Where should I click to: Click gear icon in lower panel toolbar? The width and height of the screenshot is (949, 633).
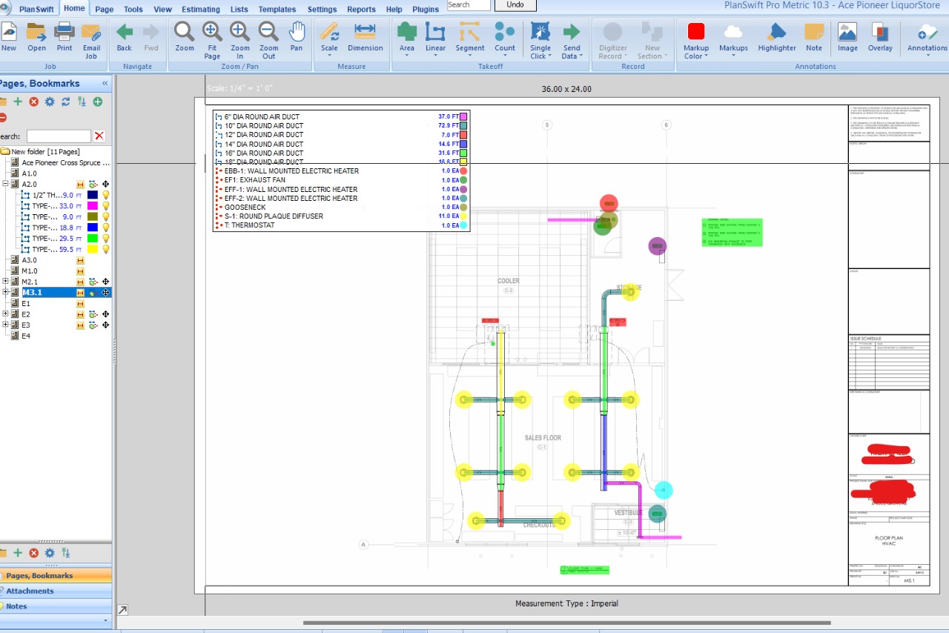point(50,553)
